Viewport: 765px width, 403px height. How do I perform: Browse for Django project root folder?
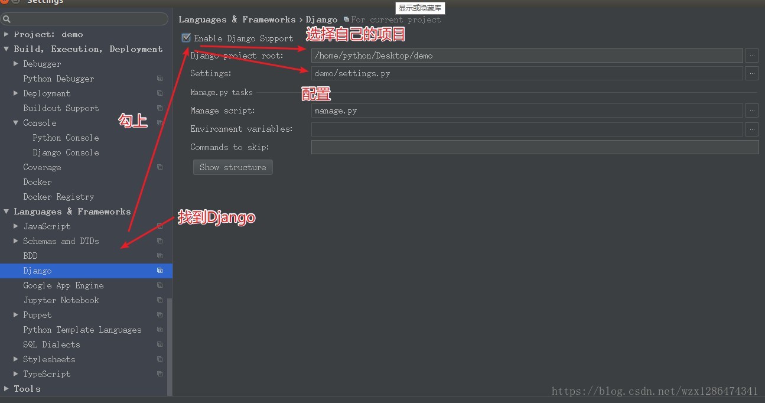pos(751,56)
